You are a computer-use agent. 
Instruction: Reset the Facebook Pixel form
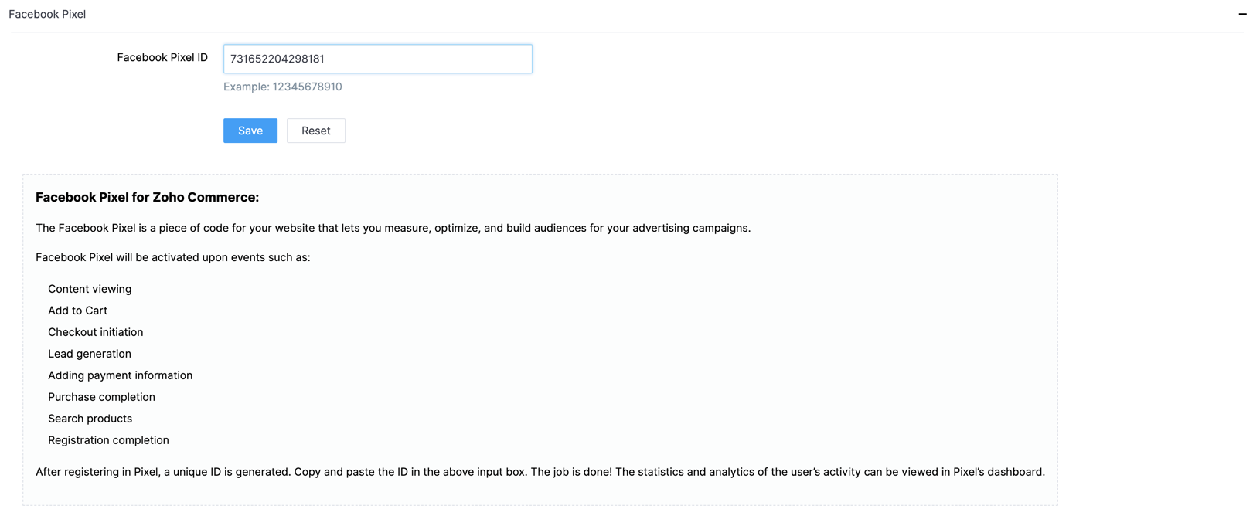click(316, 131)
